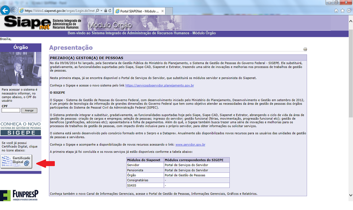Click inside the CPF input field
Screen dimensions: 353x210
[11, 110]
